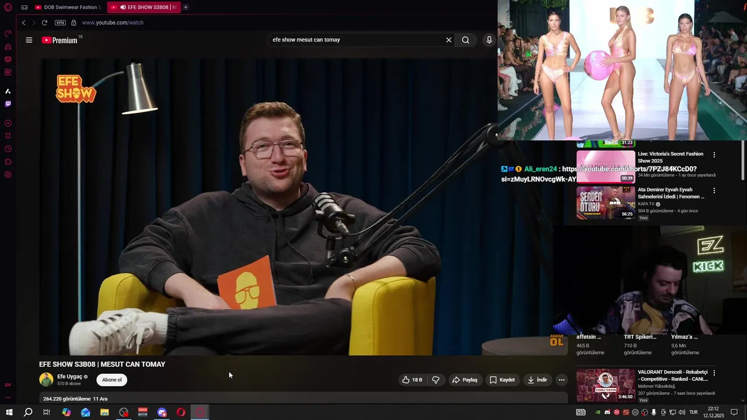Open Twitch panel in Opera sidebar
The image size is (747, 420).
pos(8,104)
